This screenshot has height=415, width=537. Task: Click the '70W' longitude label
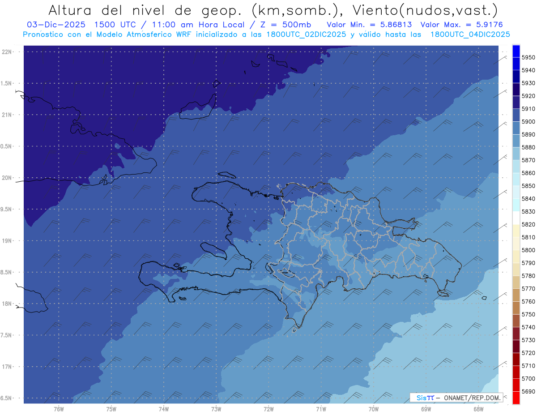click(374, 409)
